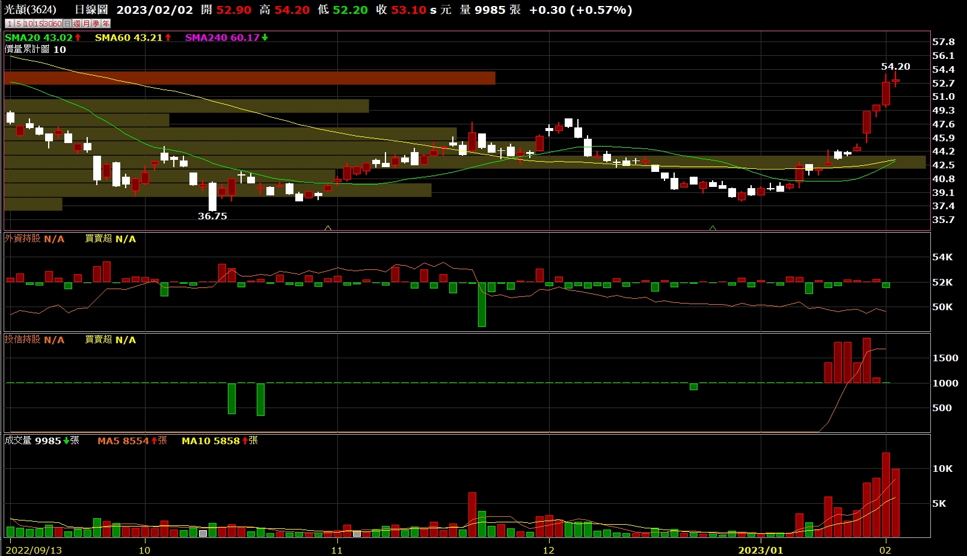
Task: Click the 外資持股 panel label
Action: 22,239
